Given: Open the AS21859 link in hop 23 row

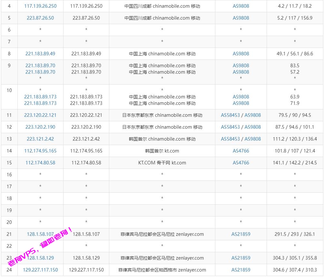Looking at the screenshot, I should pos(241,258).
